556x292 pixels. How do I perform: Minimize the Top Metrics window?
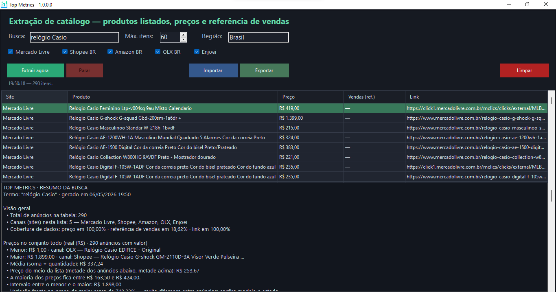[508, 4]
